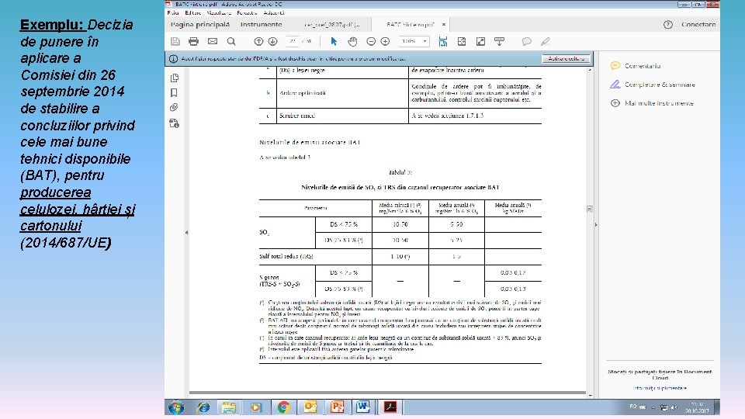Open the Vizualizare menu
Image resolution: width=745 pixels, height=419 pixels.
pos(219,13)
